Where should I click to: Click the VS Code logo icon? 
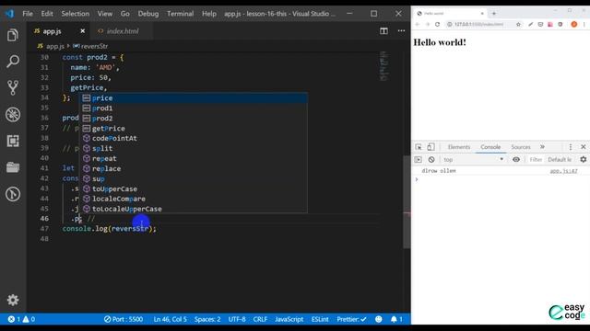click(9, 14)
